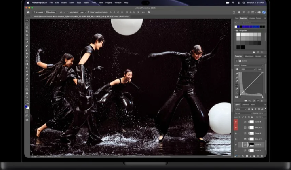The image size is (291, 170).
Task: Open the layer Kind filter dropdown
Action: (241, 109)
